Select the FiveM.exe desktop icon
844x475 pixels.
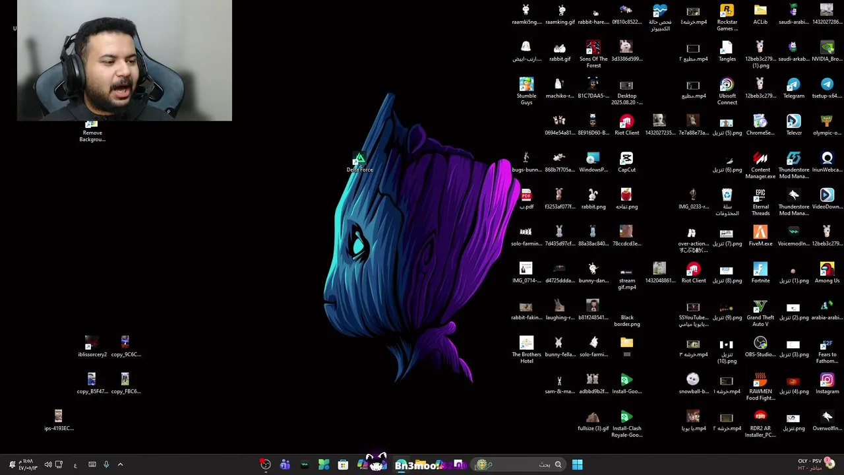[x=760, y=236]
